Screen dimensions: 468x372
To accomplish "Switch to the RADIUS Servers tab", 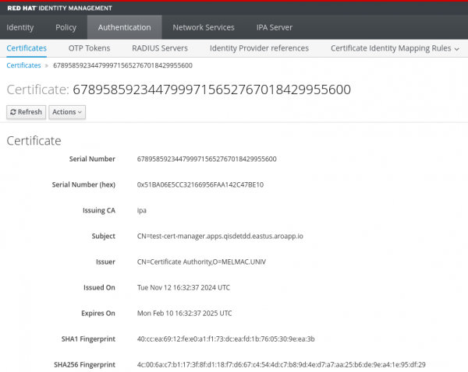I will [160, 48].
